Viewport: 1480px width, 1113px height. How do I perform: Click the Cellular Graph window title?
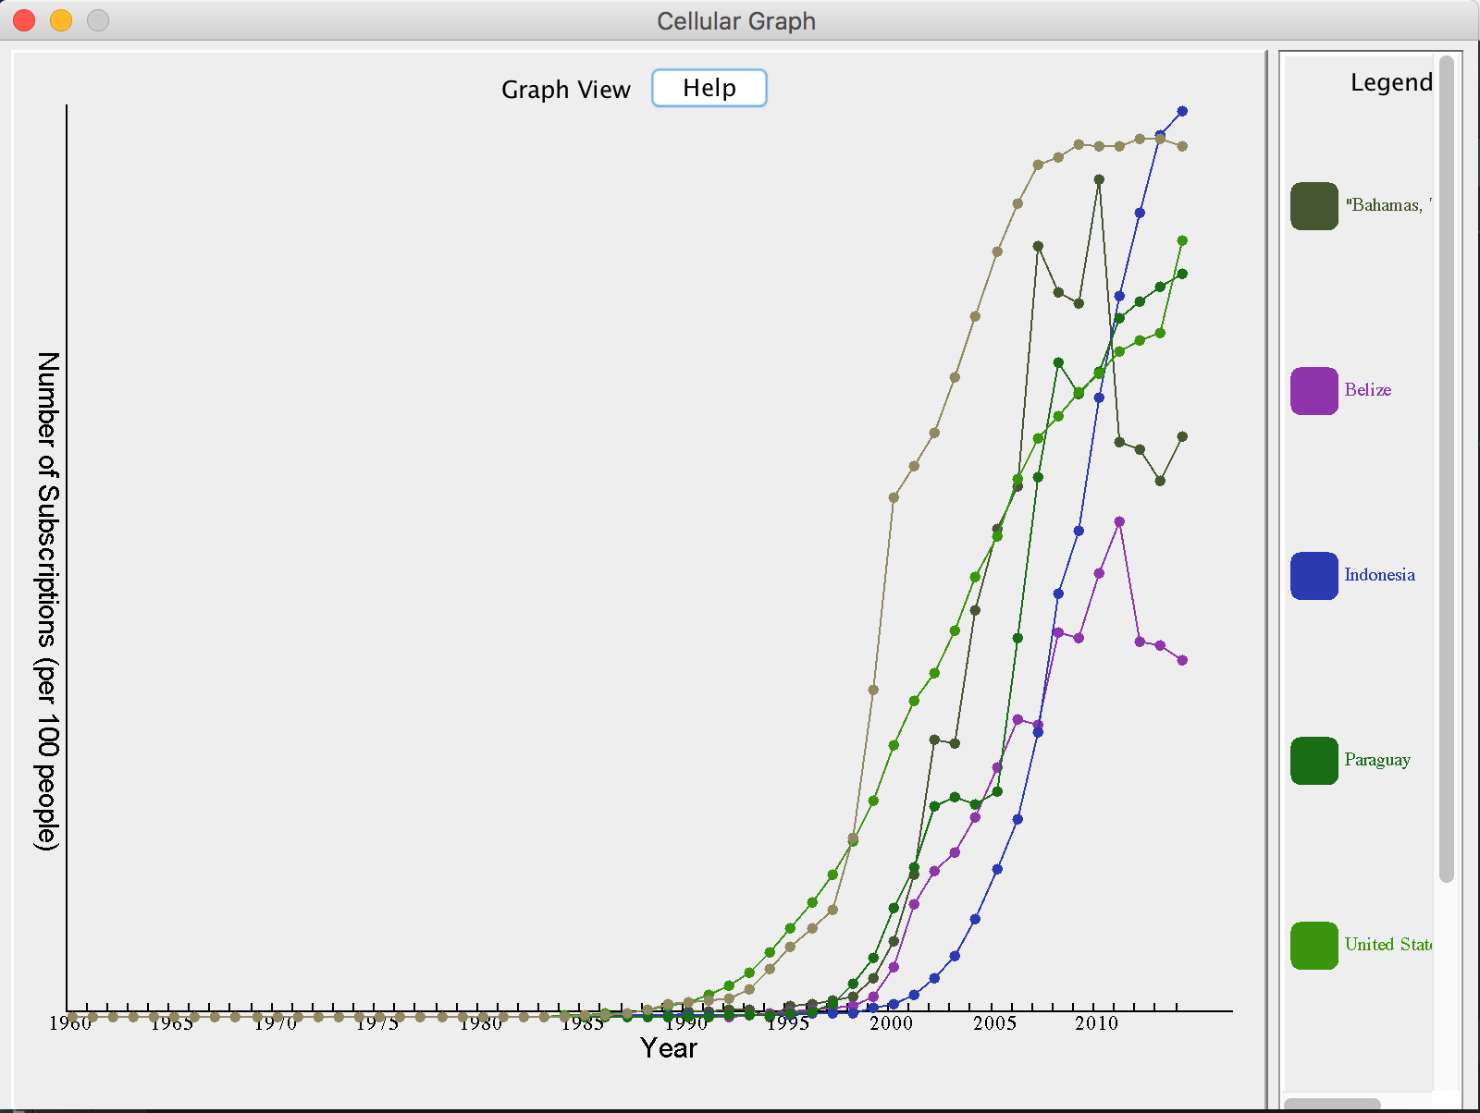pos(736,20)
